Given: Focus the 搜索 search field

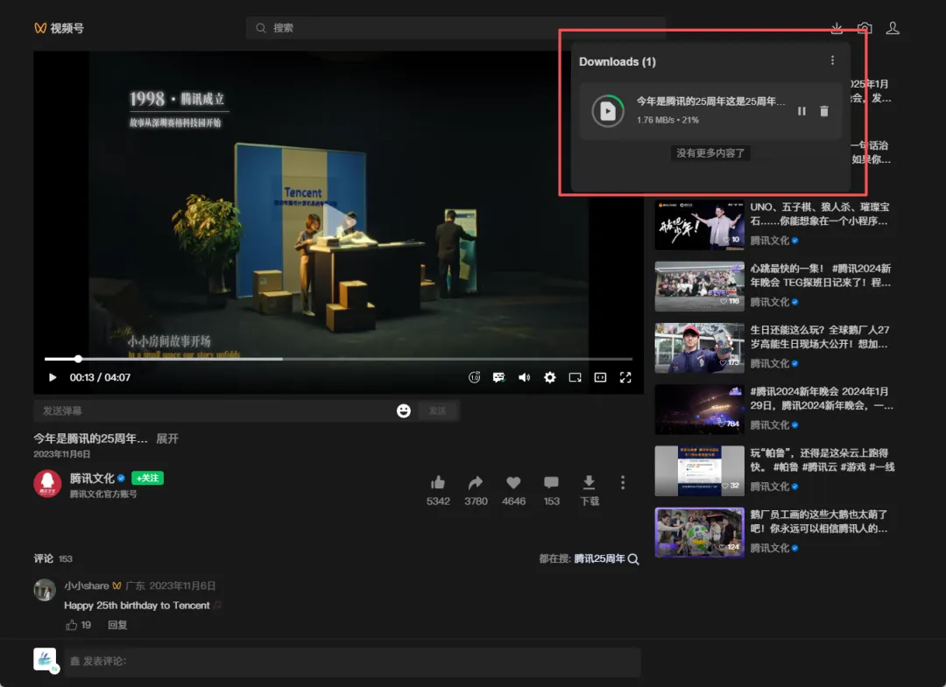Looking at the screenshot, I should 455,28.
